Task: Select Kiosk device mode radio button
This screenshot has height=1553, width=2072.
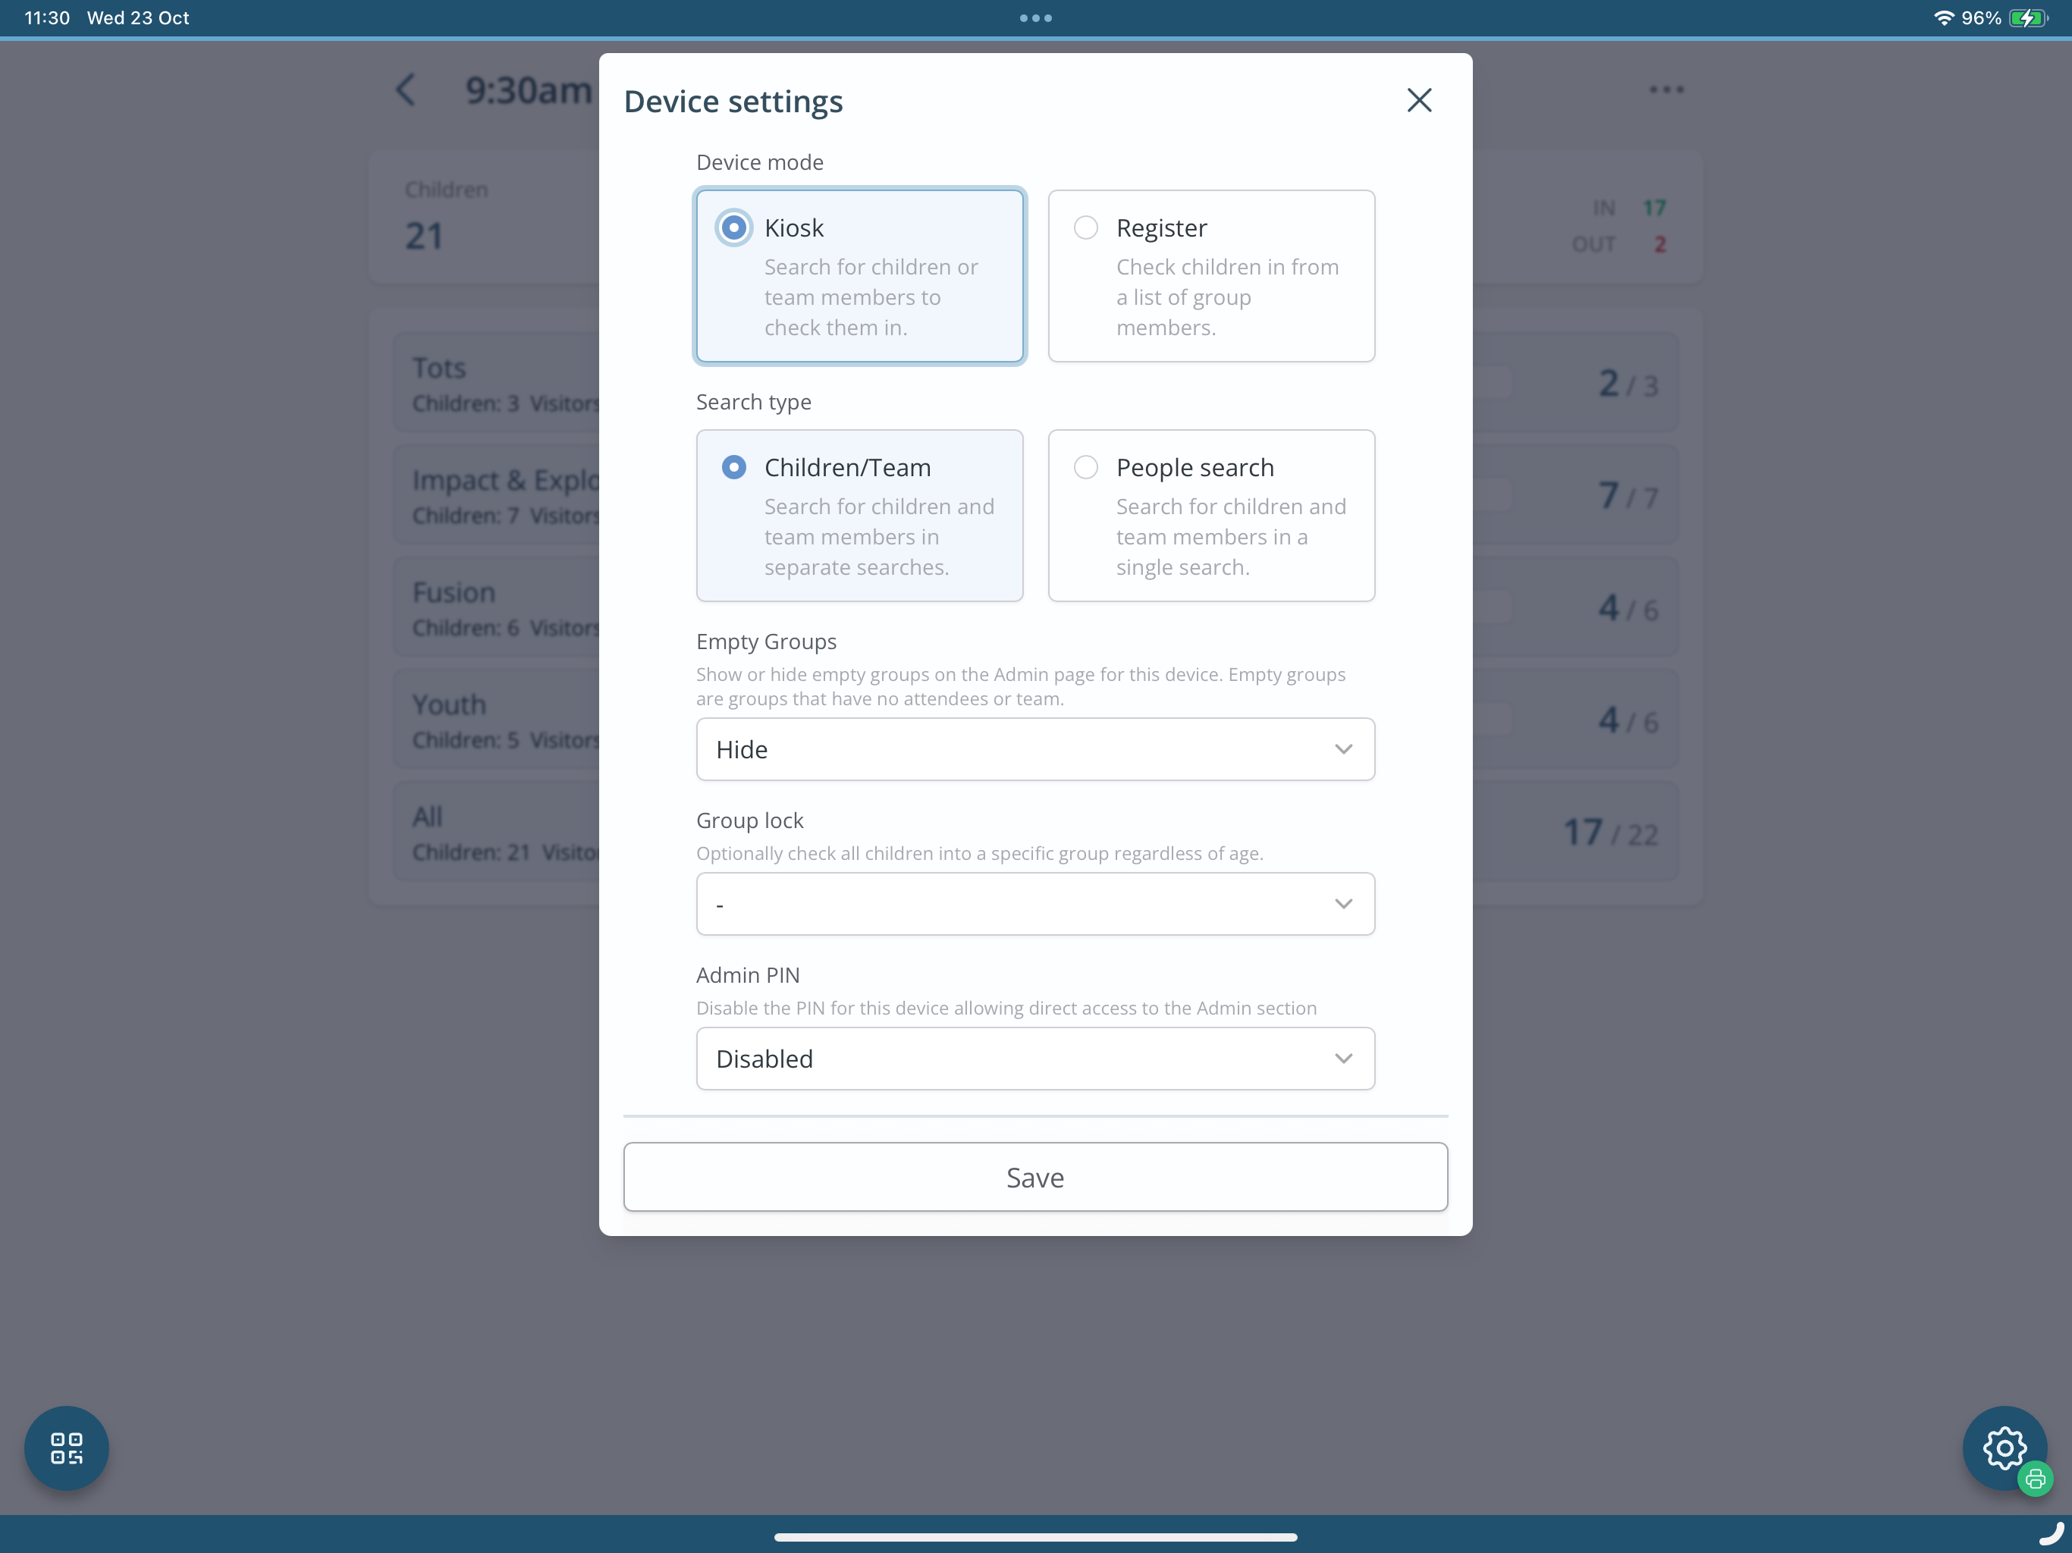Action: click(733, 227)
